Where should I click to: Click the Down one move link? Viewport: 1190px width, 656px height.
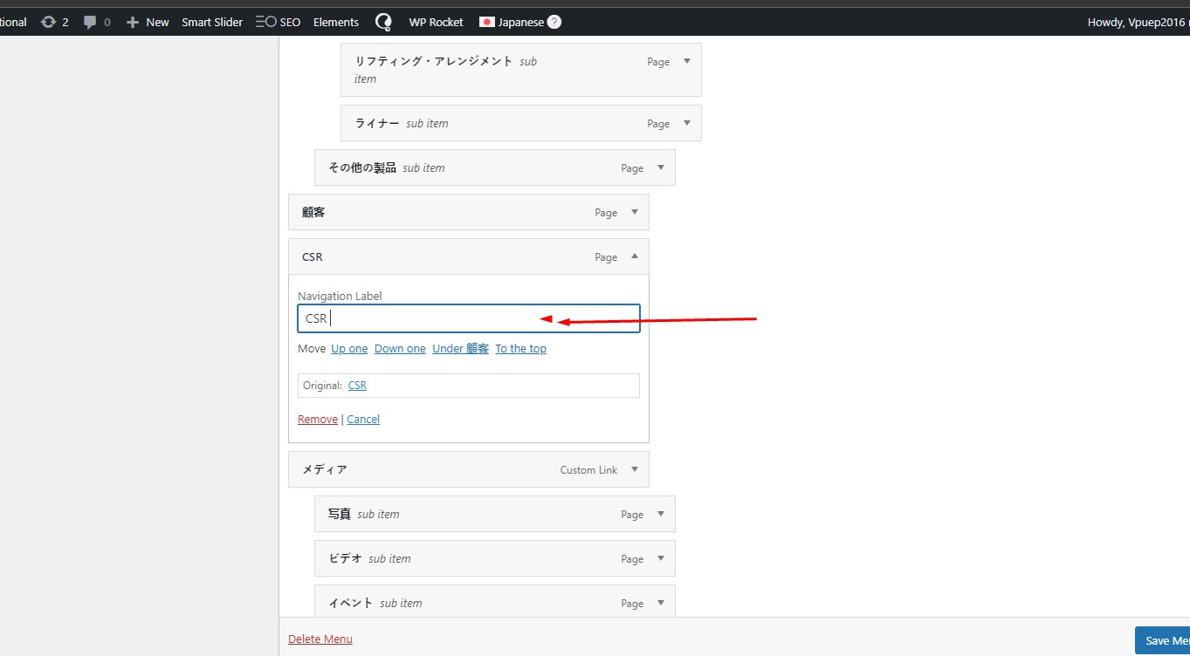[x=400, y=348]
